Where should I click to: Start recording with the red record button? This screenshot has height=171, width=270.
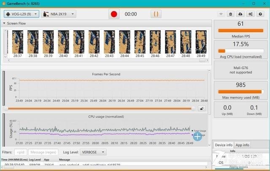[x=114, y=14]
